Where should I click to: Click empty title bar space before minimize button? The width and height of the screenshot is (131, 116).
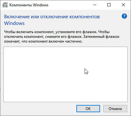click(x=69, y=5)
